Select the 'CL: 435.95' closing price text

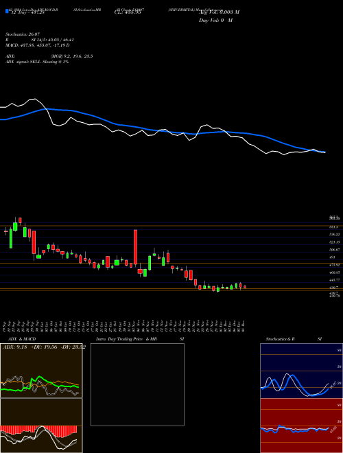pos(127,12)
